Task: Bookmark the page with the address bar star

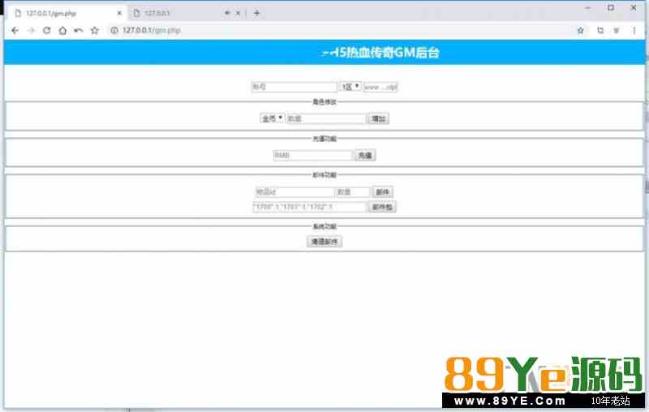Action: 581,31
